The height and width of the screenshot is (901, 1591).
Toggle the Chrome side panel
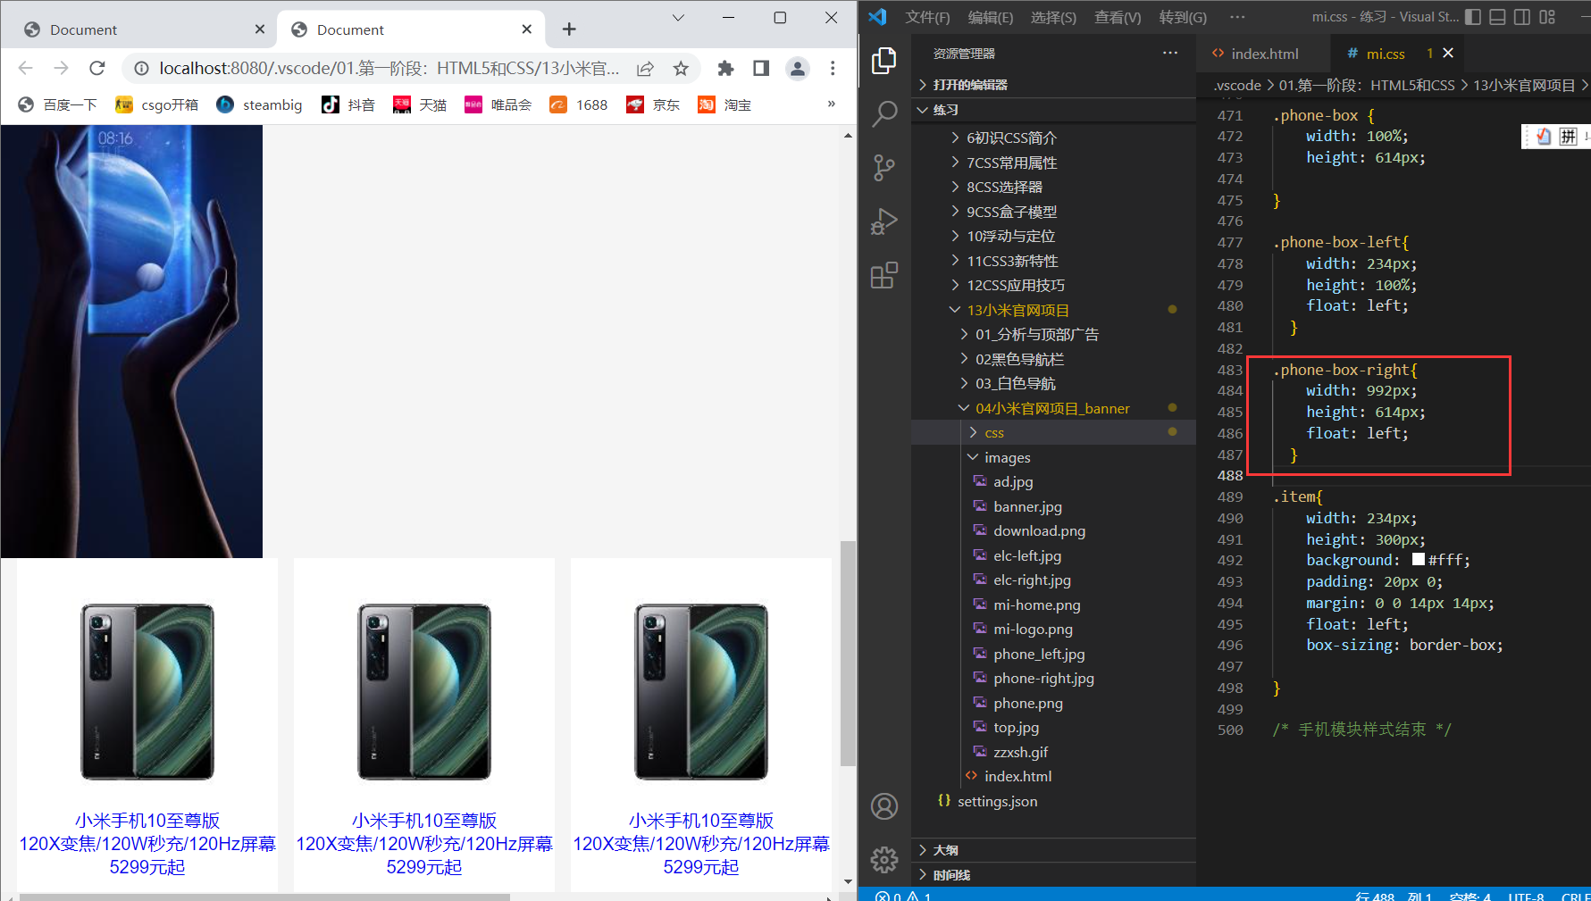coord(761,68)
